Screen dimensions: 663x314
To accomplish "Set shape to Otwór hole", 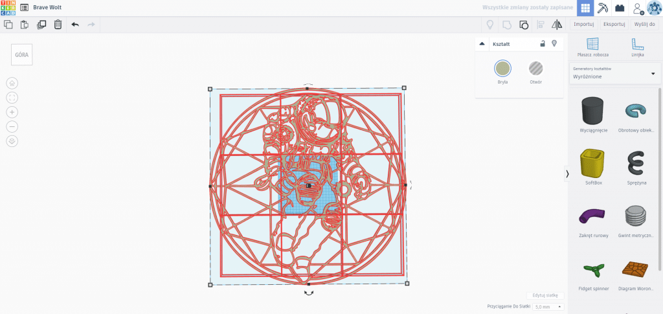I will coord(535,69).
